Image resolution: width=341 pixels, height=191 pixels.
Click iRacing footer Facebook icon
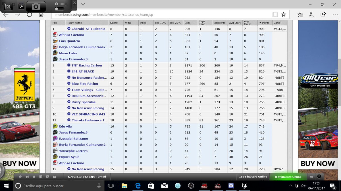41,177
